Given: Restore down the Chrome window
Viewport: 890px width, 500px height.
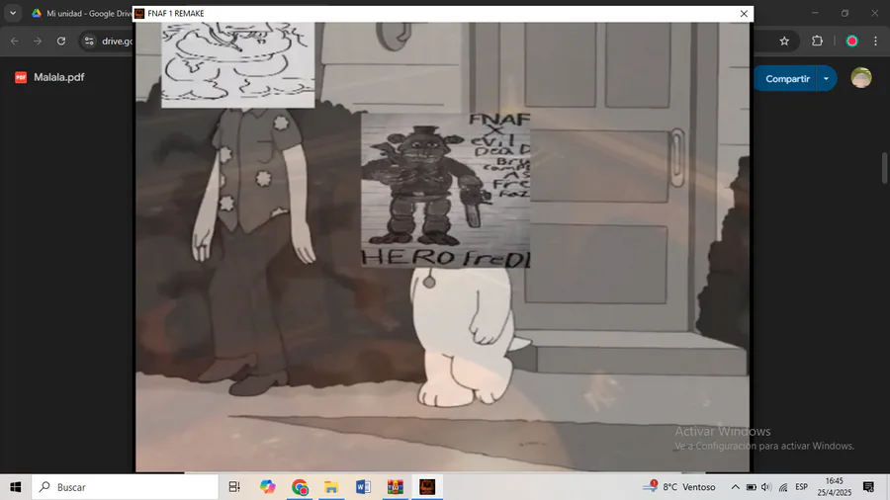Looking at the screenshot, I should pos(845,13).
